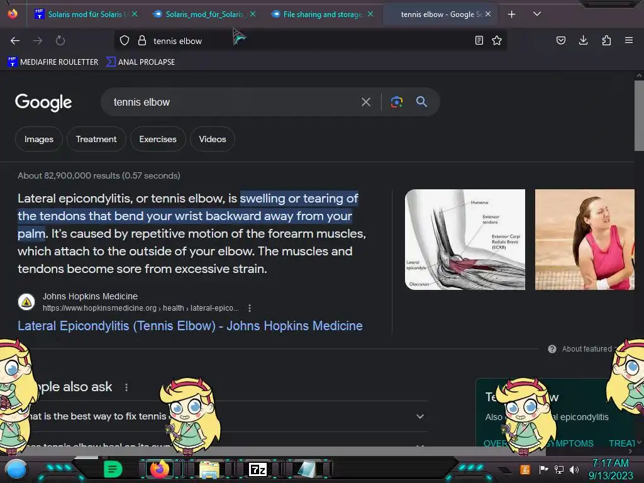Open 7-Zip from the taskbar

[x=258, y=469]
